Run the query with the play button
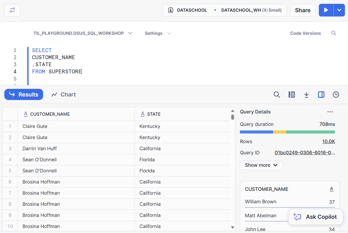 click(326, 10)
